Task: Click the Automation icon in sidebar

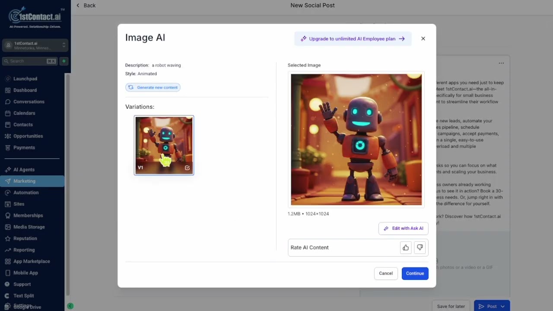Action: [x=8, y=193]
